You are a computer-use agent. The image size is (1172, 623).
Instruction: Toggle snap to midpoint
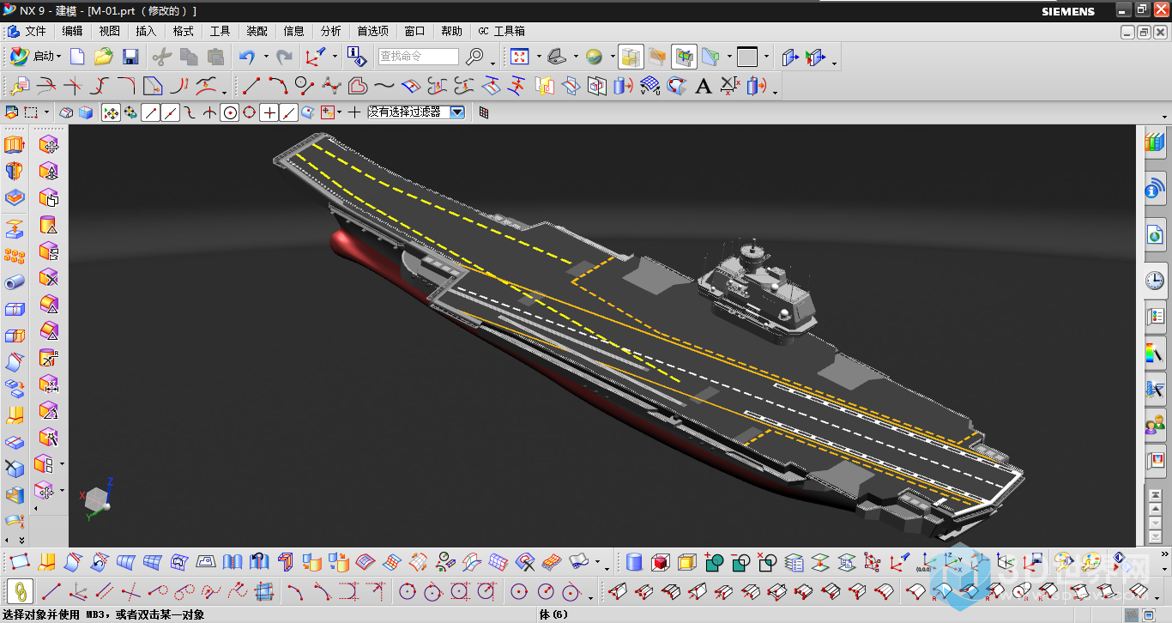pos(171,112)
